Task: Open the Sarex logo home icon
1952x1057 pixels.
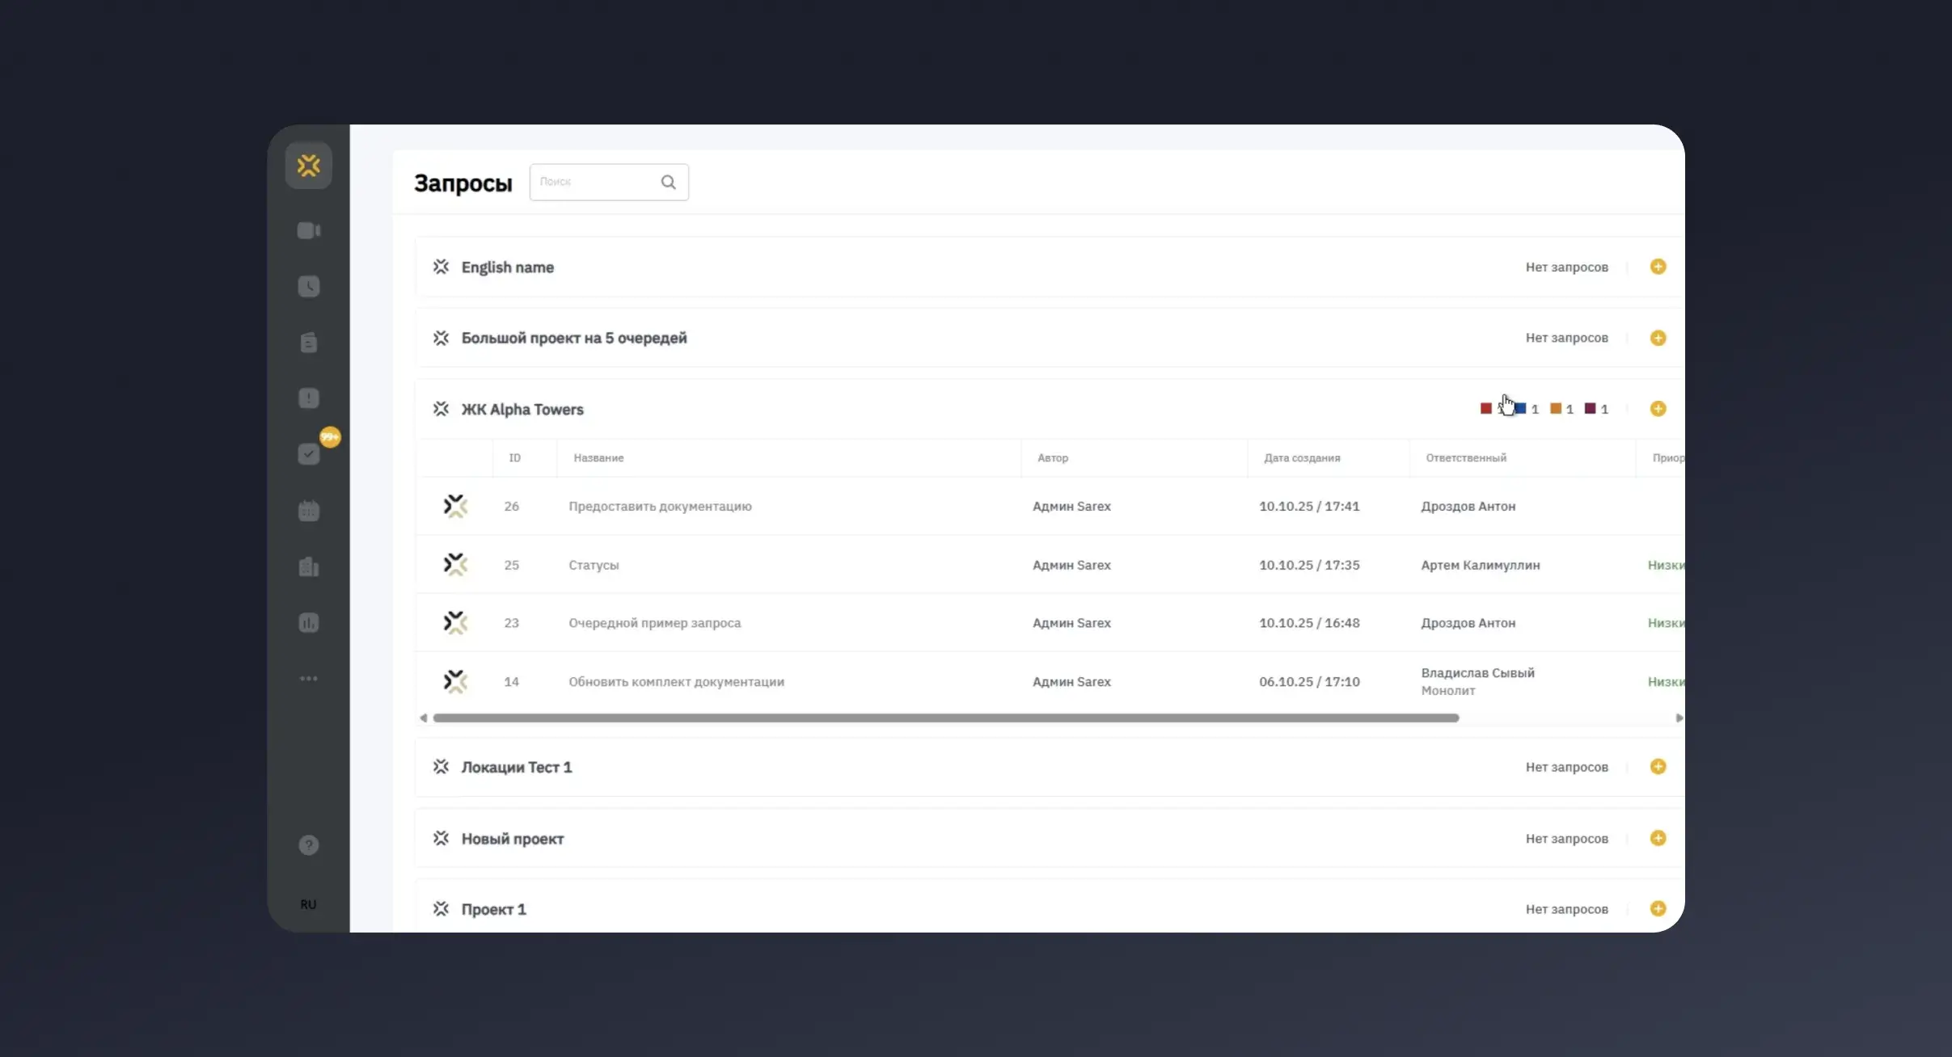Action: [309, 165]
